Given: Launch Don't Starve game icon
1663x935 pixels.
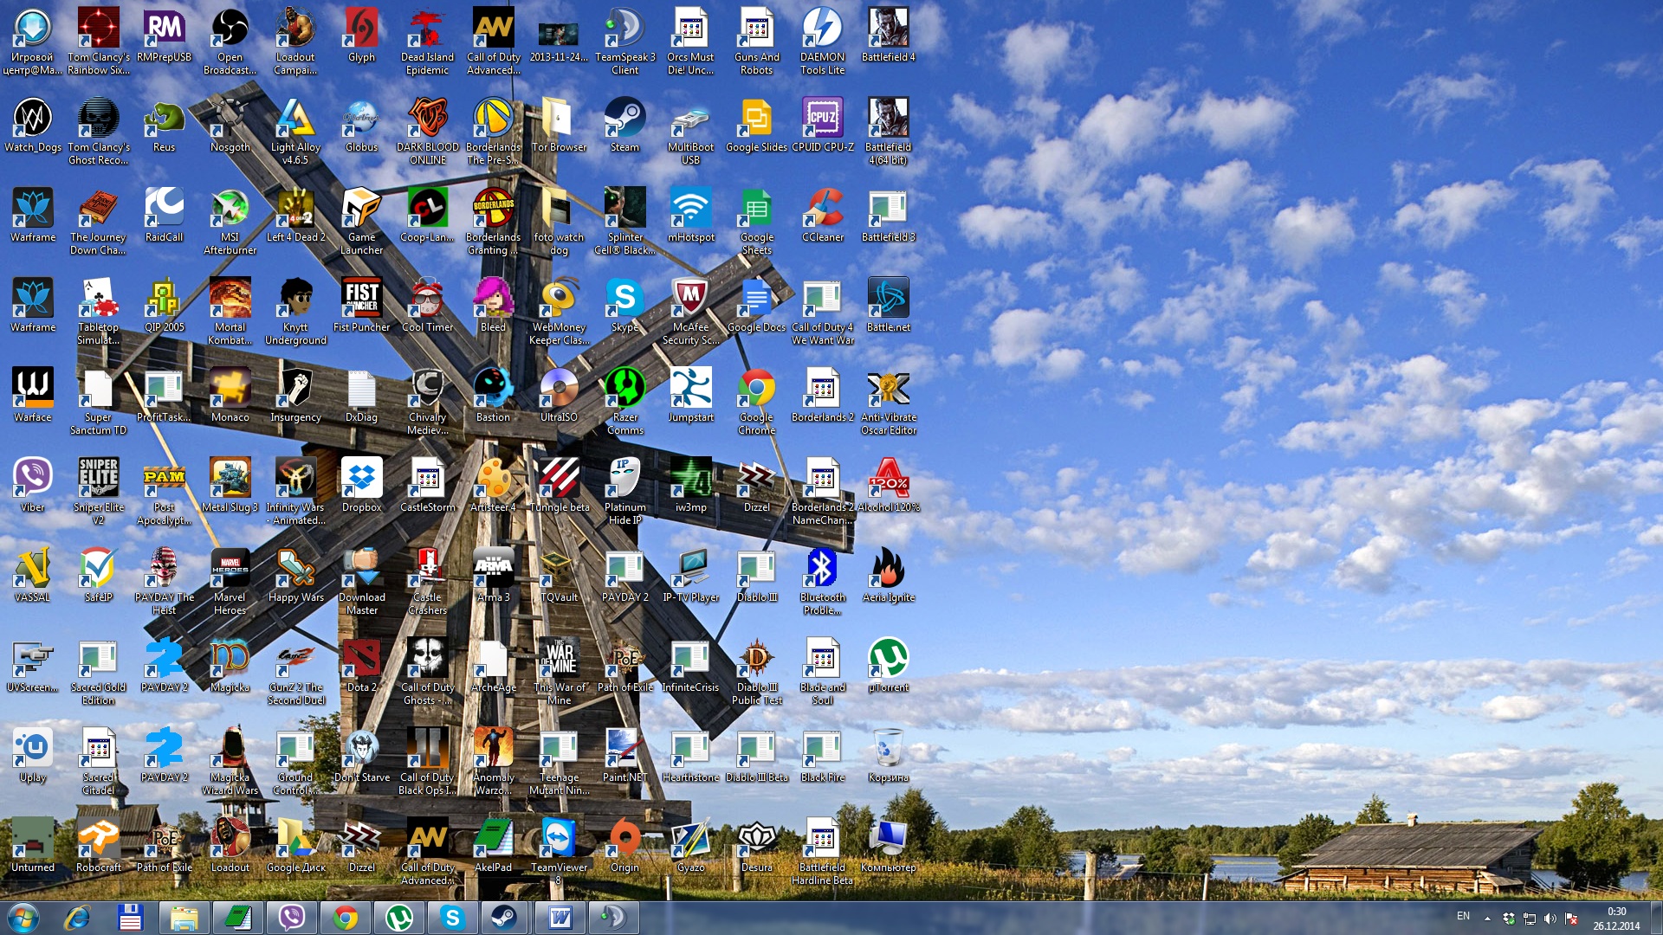Looking at the screenshot, I should (x=361, y=756).
